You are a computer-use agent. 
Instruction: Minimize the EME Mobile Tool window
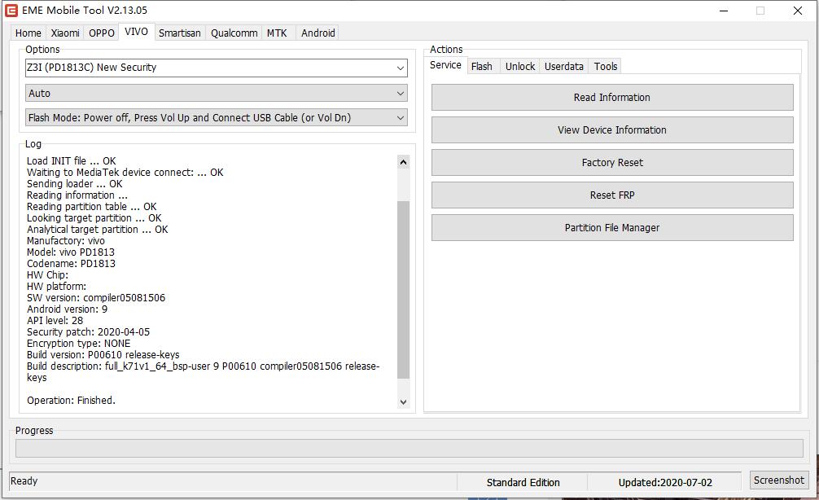724,11
